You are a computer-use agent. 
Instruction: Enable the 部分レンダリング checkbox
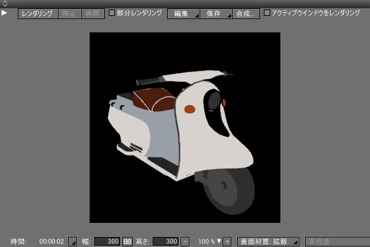112,13
